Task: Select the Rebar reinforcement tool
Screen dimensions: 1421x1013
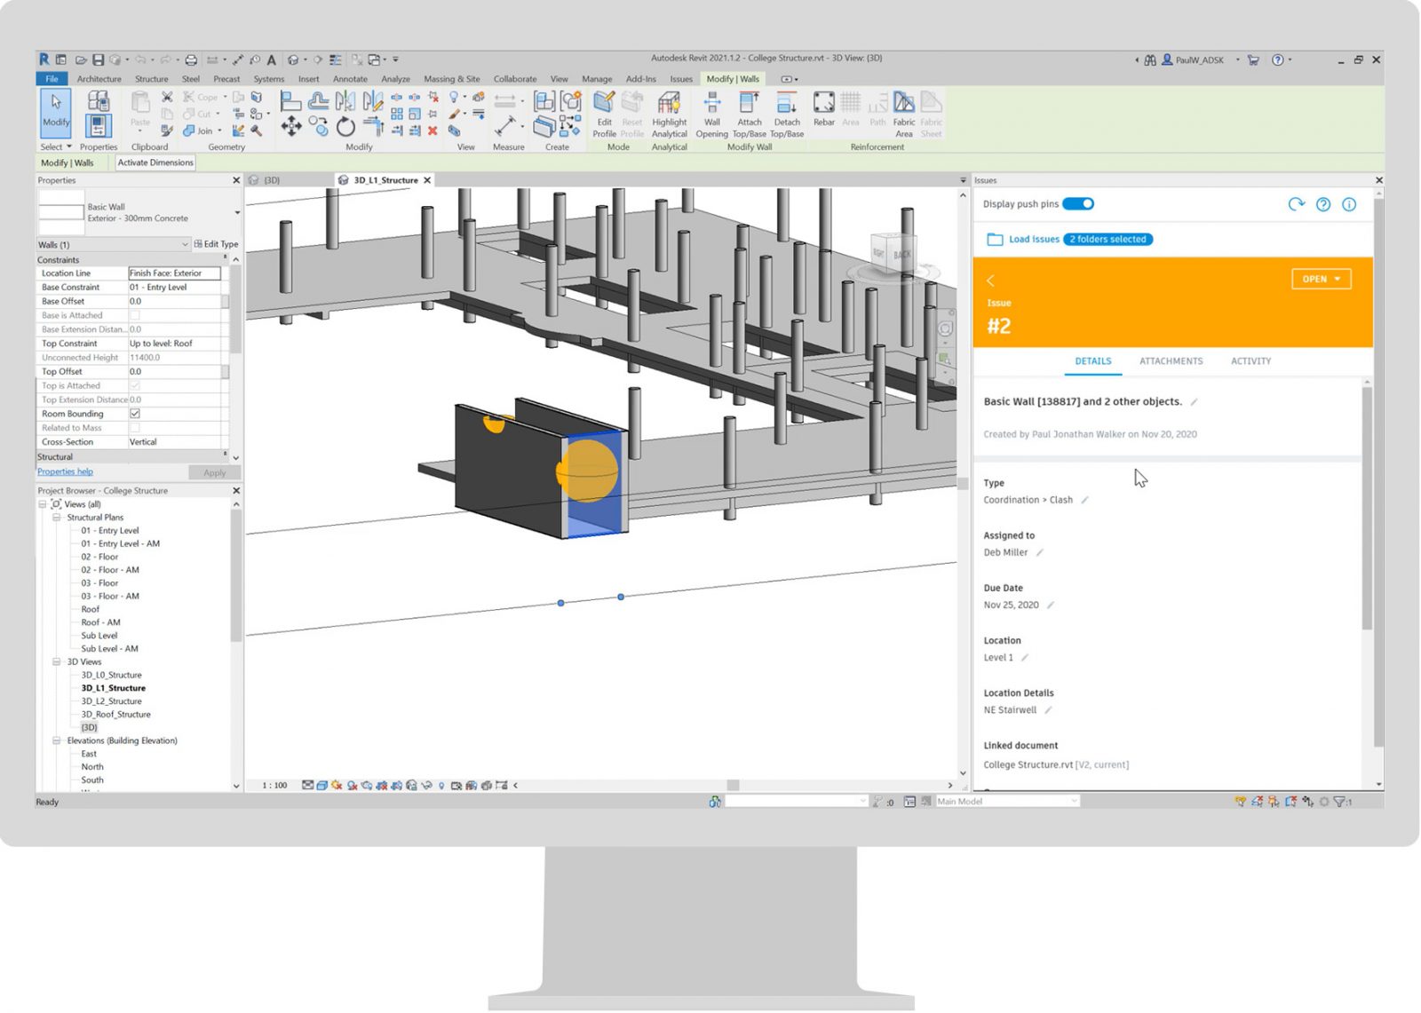Action: click(823, 113)
